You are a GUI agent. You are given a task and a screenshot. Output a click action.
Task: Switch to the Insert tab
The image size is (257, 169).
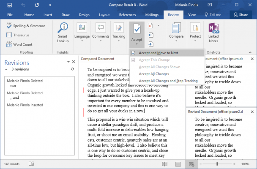tap(48, 15)
